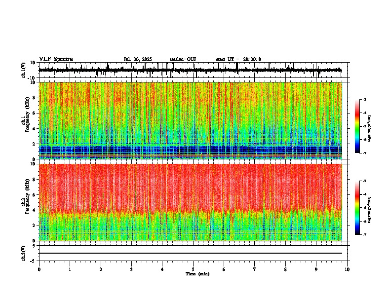Click the "VLF Spectra" plot title

tap(56, 59)
